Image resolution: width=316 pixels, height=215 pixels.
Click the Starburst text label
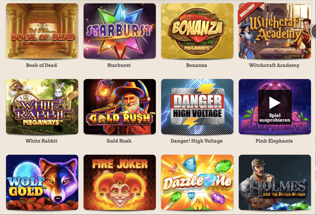coord(119,65)
